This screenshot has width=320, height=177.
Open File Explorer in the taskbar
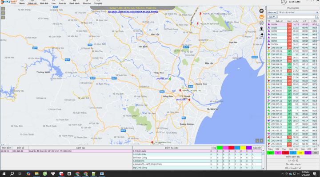pos(36,174)
